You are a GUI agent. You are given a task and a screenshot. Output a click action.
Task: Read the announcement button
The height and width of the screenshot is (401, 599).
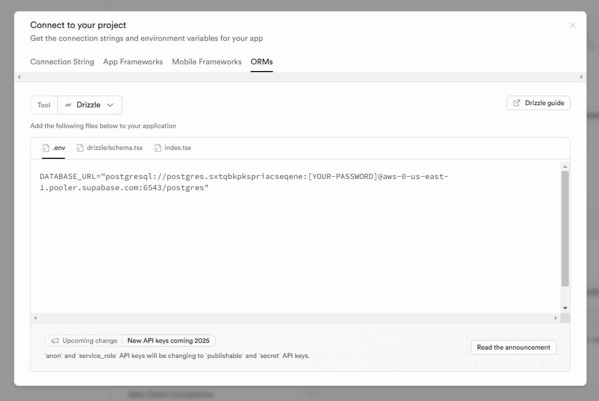[513, 347]
